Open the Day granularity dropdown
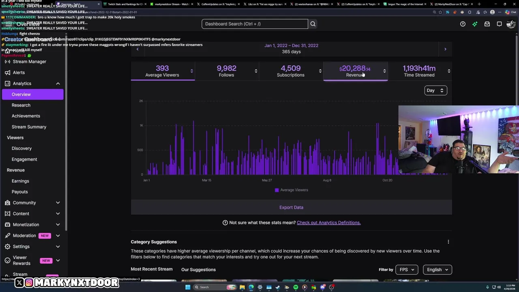Screen dimensions: 519x292 pos(435,90)
